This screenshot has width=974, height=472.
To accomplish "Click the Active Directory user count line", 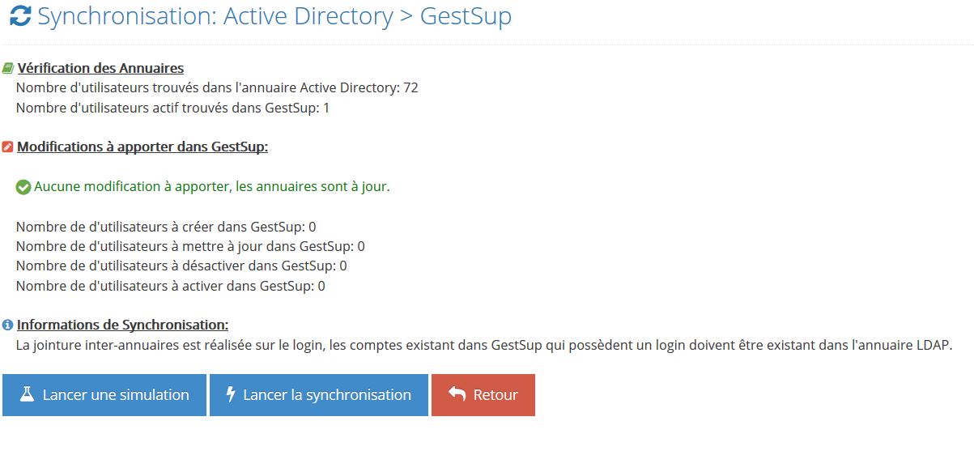I will pyautogui.click(x=217, y=87).
